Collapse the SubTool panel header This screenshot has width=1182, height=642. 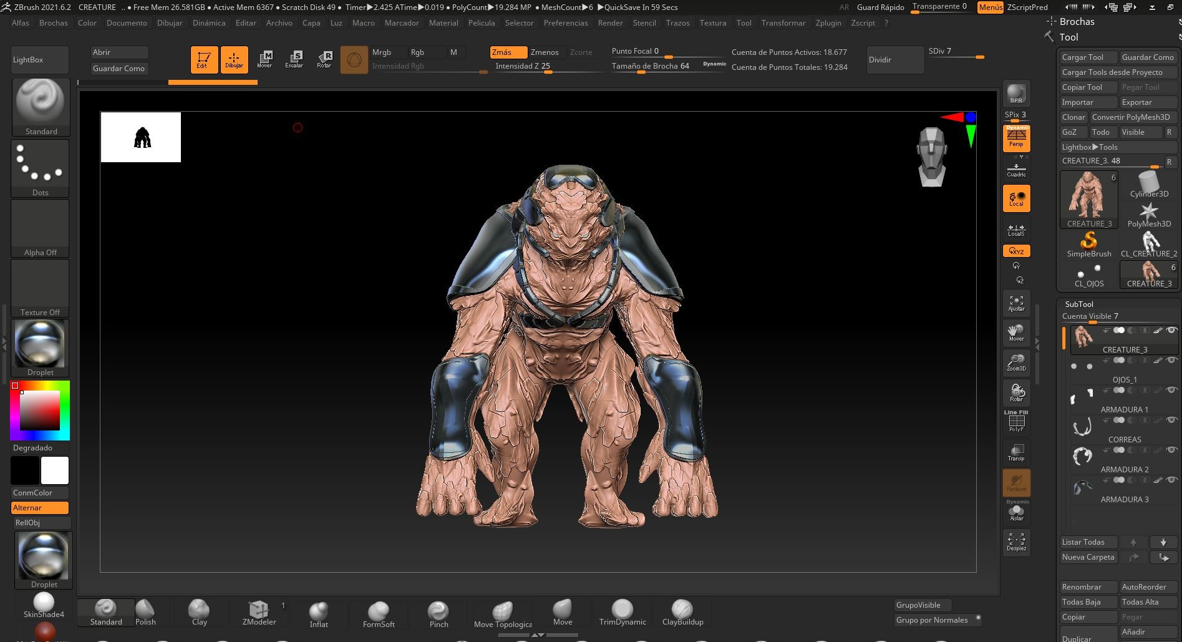[1079, 304]
